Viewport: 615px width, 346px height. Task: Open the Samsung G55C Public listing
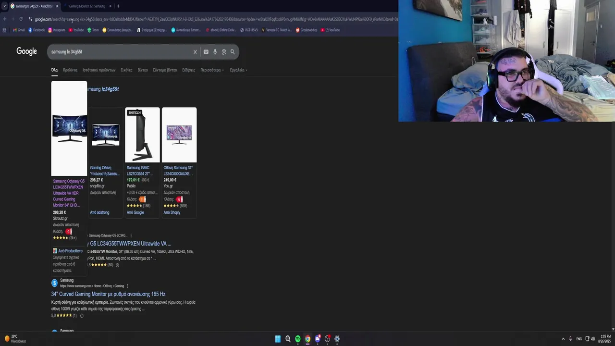point(139,171)
